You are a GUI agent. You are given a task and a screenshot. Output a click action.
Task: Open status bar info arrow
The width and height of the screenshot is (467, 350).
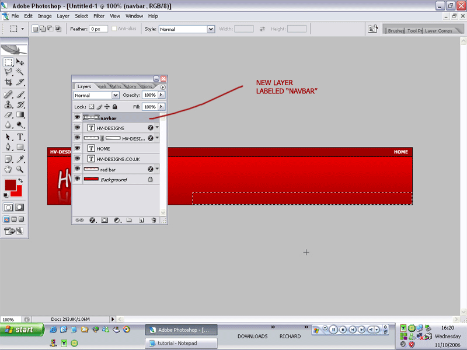pos(113,319)
